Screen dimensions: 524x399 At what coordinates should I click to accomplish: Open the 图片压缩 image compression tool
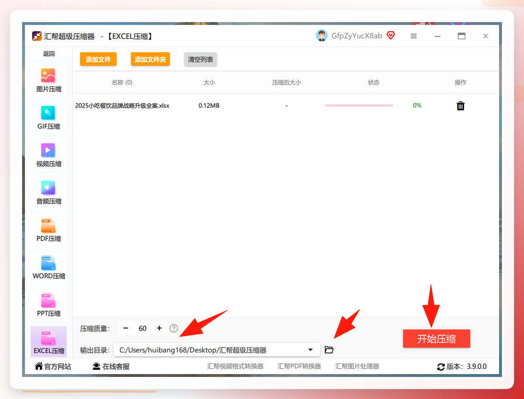pyautogui.click(x=49, y=81)
